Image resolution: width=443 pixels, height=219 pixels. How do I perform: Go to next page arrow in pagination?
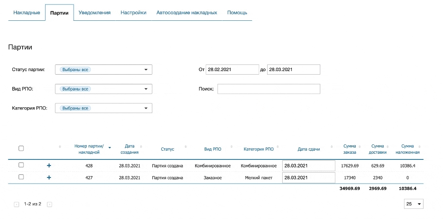point(50,204)
